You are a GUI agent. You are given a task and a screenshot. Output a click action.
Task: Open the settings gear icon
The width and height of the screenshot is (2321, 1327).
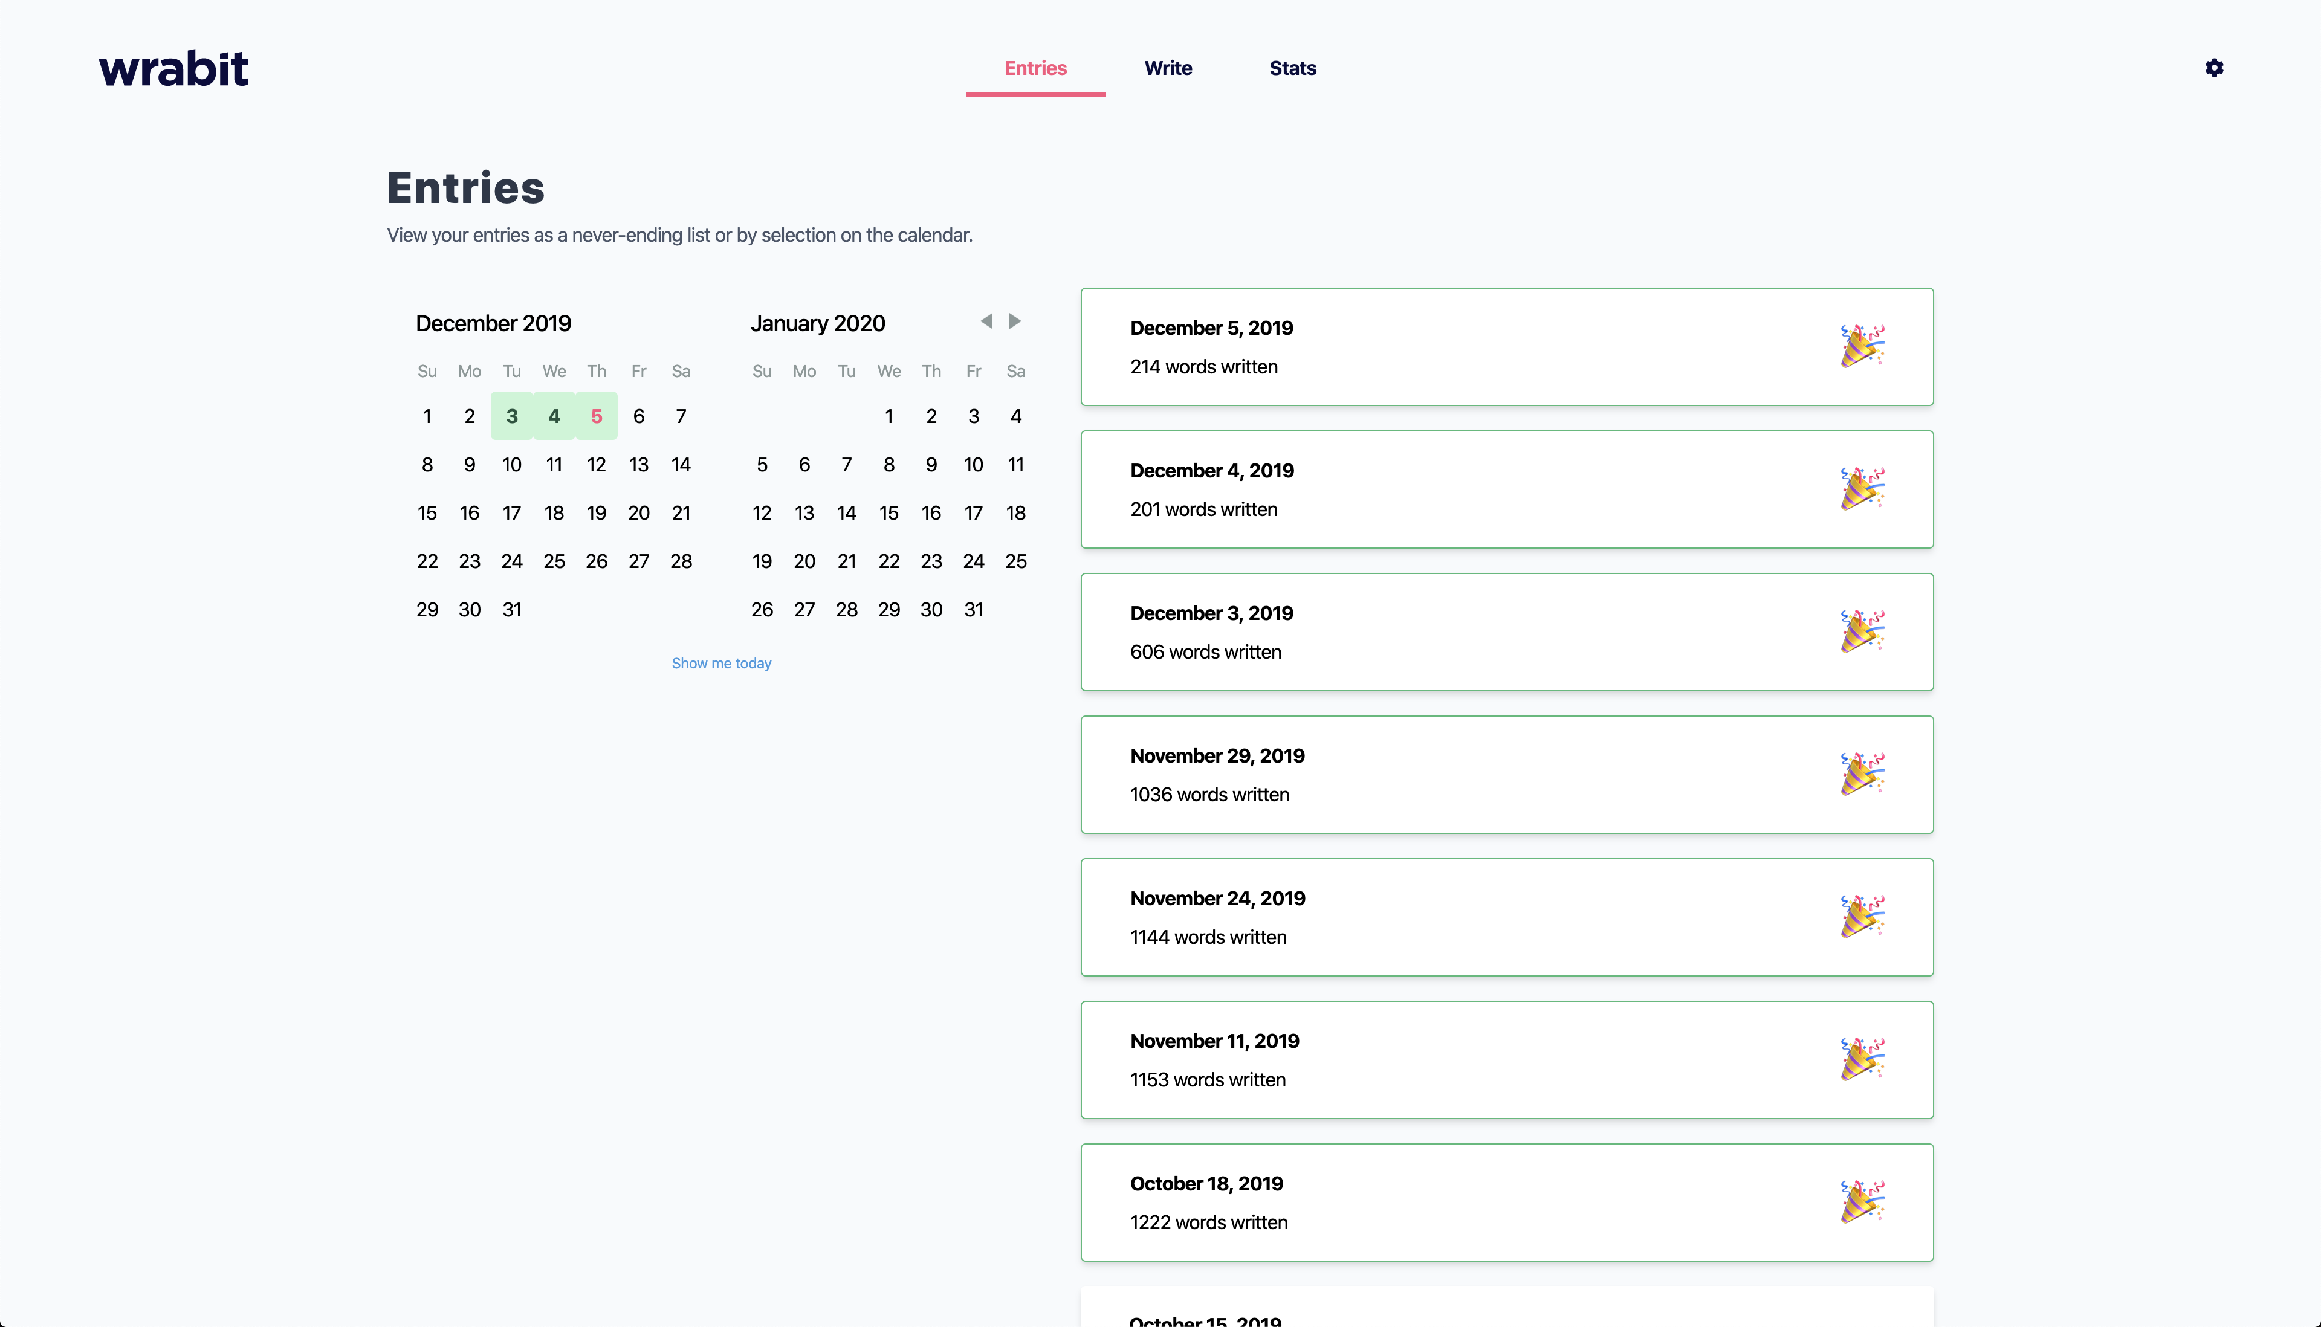(x=2213, y=68)
